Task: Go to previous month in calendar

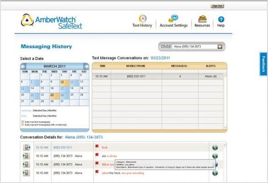Action: pyautogui.click(x=23, y=66)
